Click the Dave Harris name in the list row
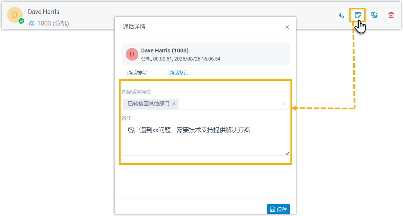The height and width of the screenshot is (216, 403). 44,12
